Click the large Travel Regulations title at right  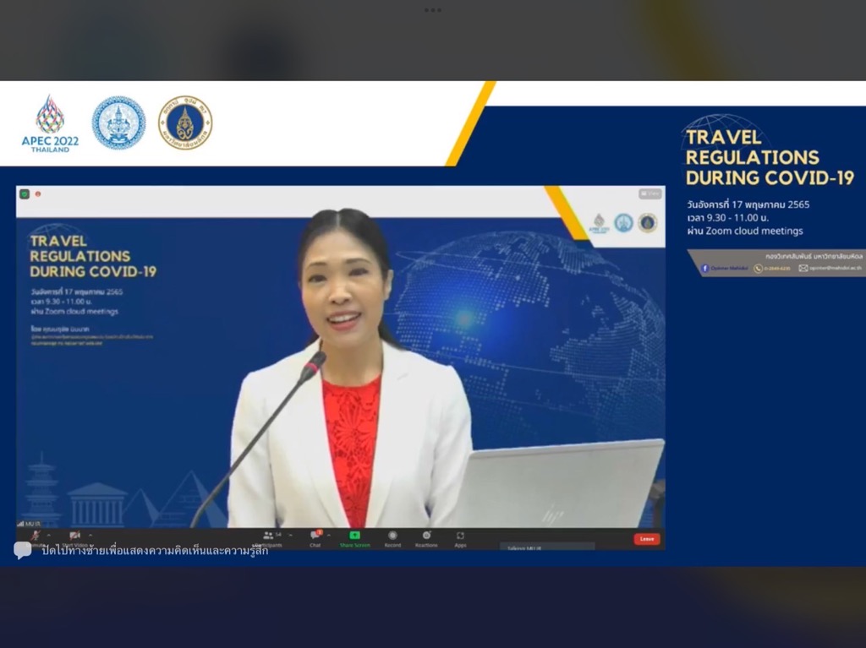tap(770, 157)
